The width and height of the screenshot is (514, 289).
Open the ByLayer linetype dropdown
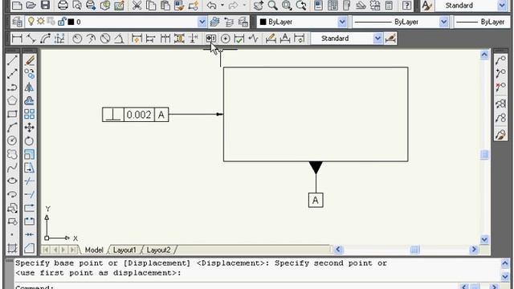coord(443,22)
